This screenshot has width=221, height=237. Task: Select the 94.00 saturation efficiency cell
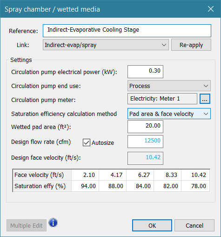pyautogui.click(x=85, y=186)
